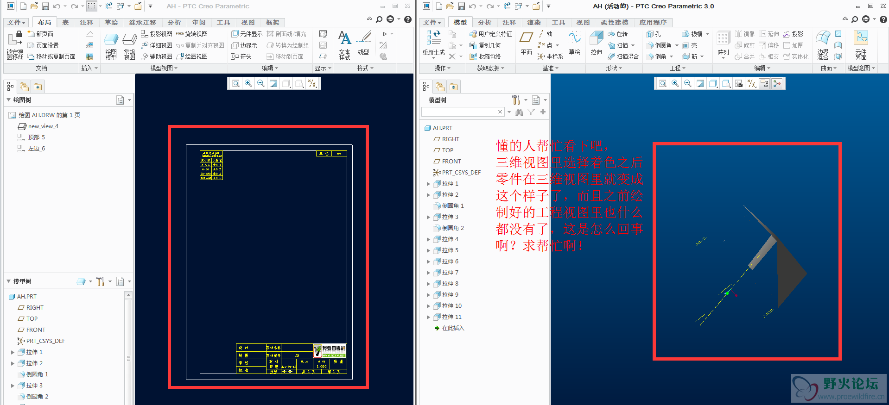Click Zoom In icon in drawing graphics toolbar
Viewport: 889px width, 405px height.
(x=248, y=83)
